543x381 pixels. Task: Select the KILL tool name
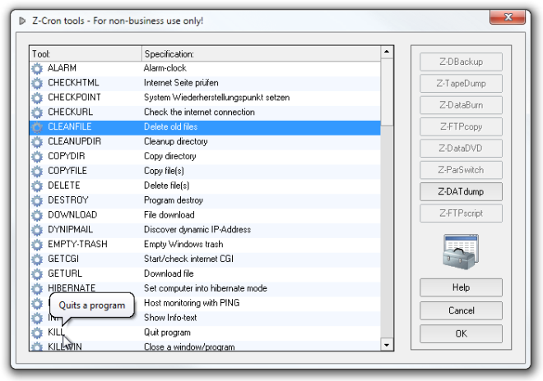click(x=56, y=333)
